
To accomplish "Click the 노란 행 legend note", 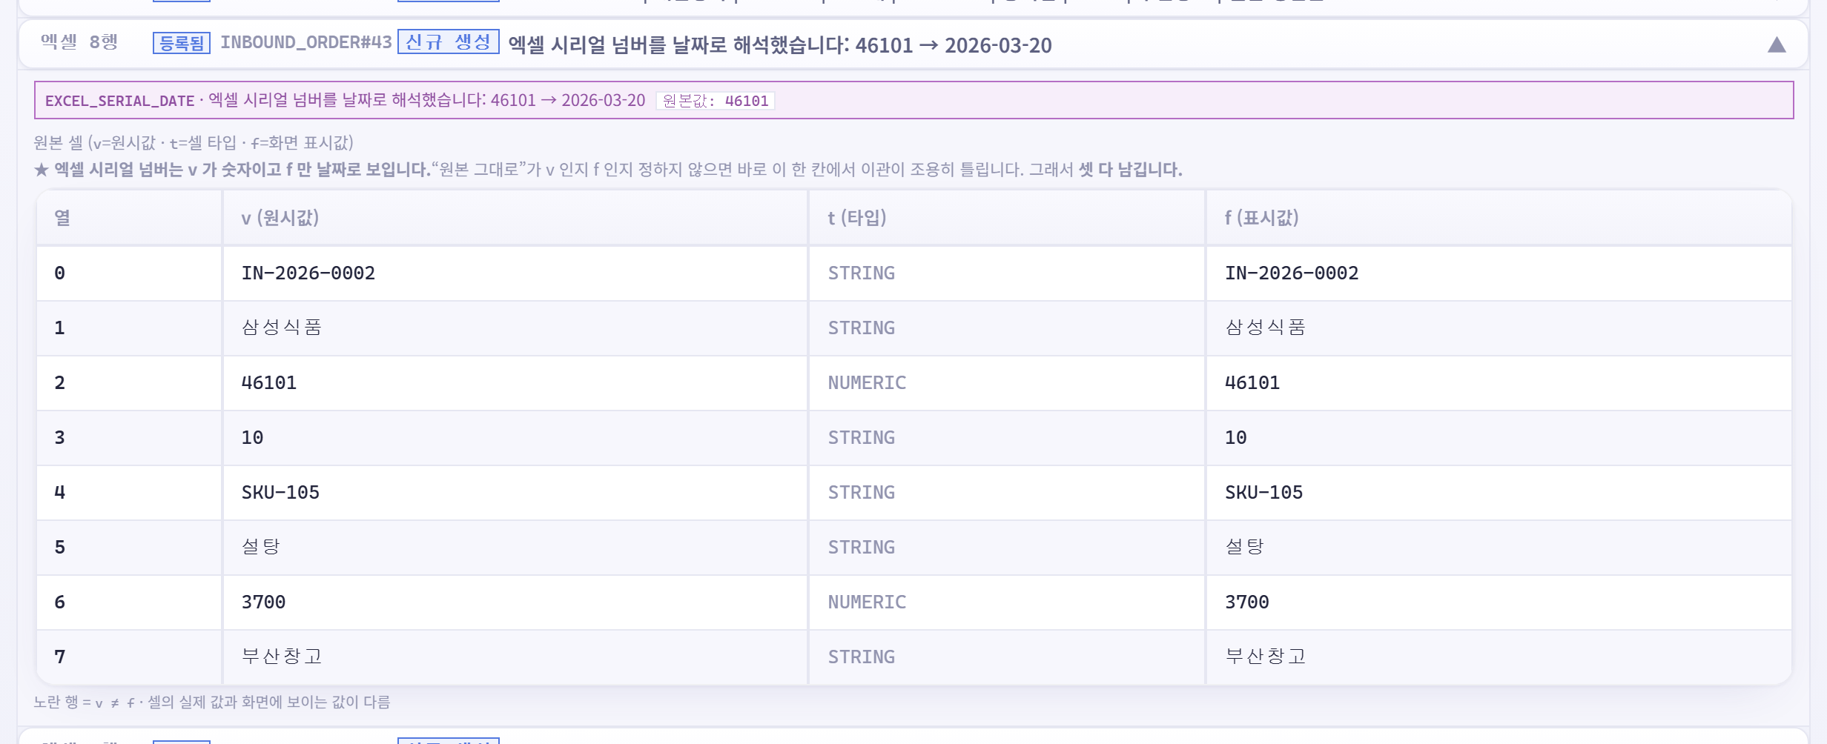I will (x=211, y=702).
